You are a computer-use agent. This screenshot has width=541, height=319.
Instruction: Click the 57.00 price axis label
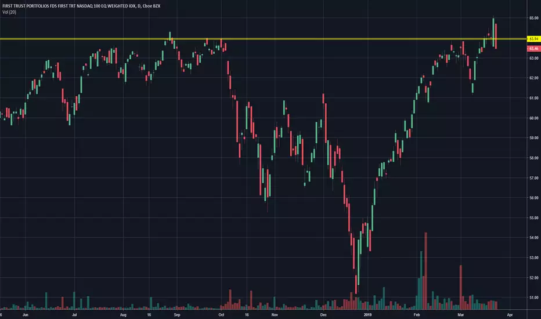click(534, 178)
